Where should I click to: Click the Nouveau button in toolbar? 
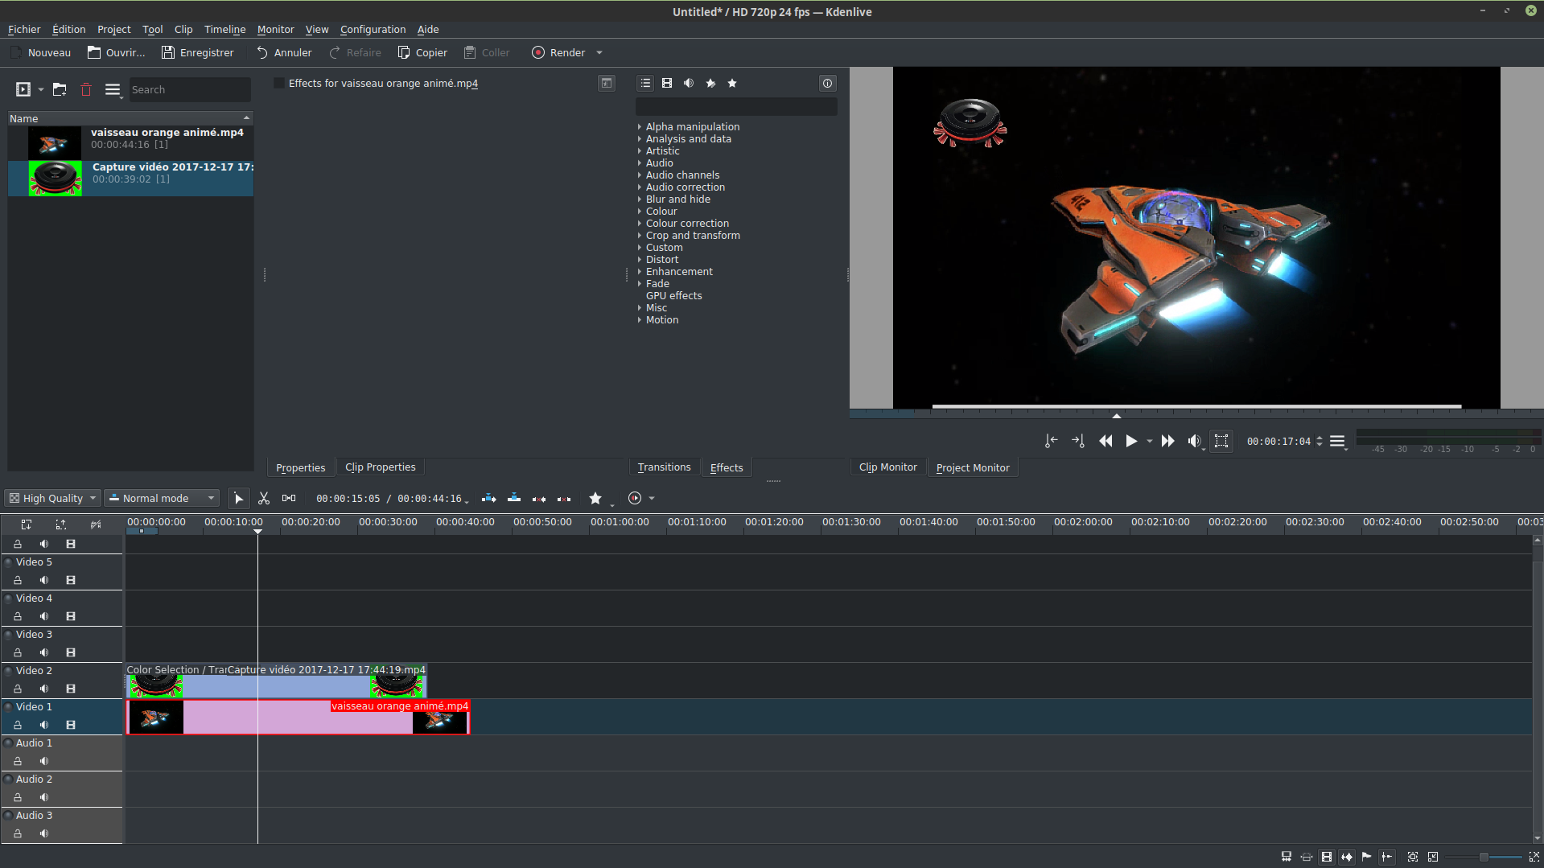click(41, 53)
